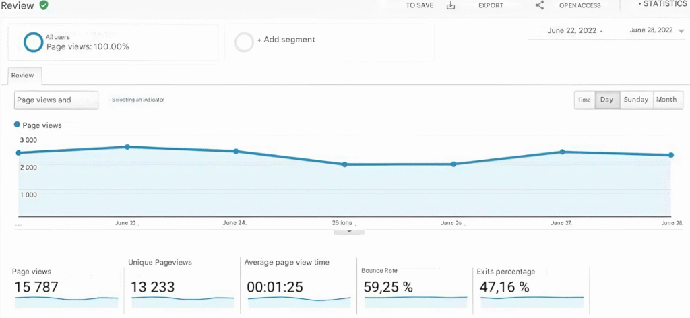The image size is (690, 318).
Task: Click the Review page title
Action: click(x=17, y=5)
